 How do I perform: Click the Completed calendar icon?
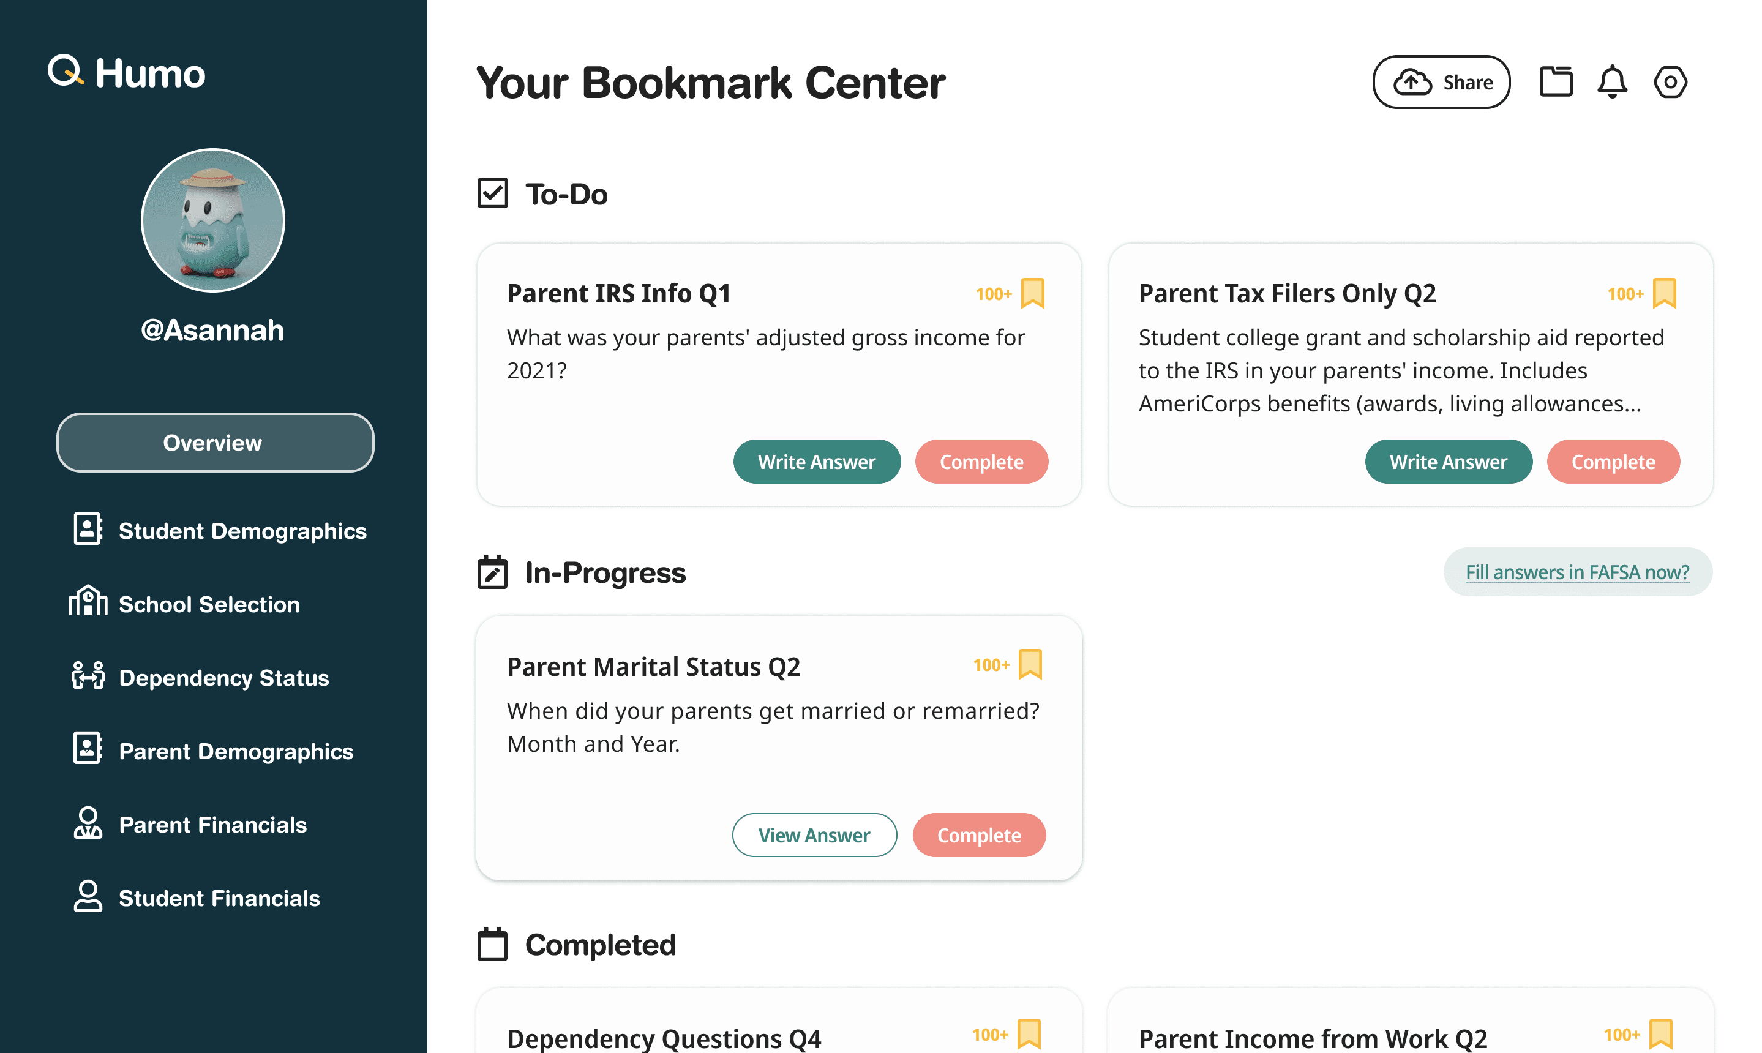click(492, 945)
